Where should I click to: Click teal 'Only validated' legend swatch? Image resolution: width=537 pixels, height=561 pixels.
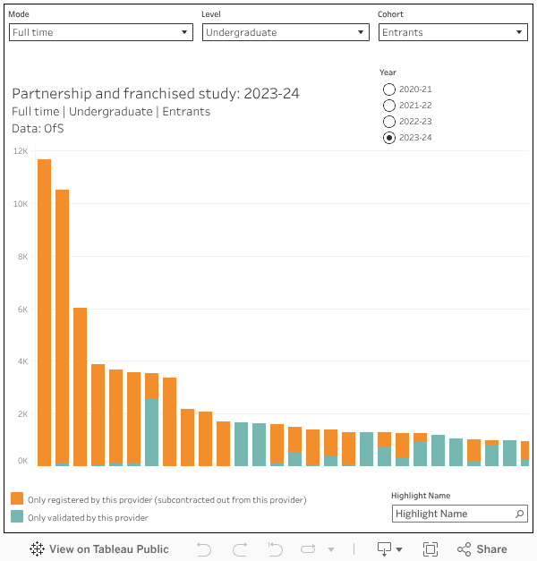pos(17,517)
